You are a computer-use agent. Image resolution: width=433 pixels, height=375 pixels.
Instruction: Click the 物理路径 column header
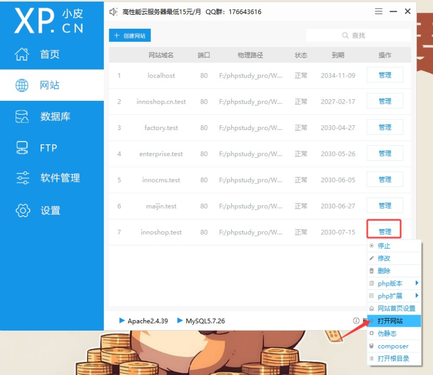[x=251, y=55]
